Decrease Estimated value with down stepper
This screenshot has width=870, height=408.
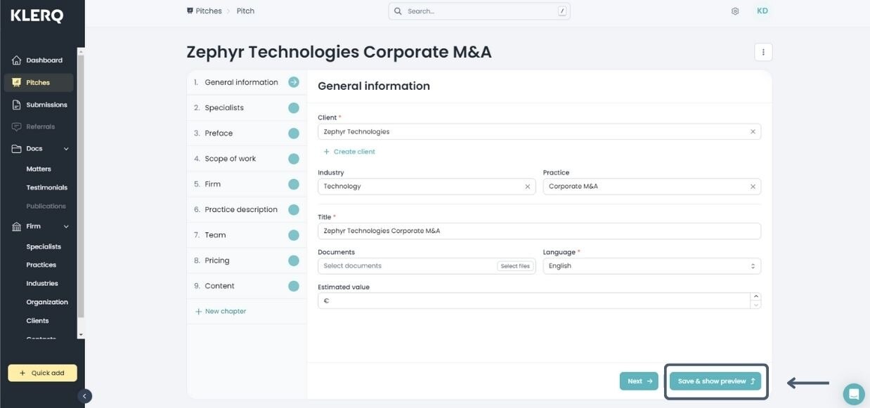click(755, 305)
